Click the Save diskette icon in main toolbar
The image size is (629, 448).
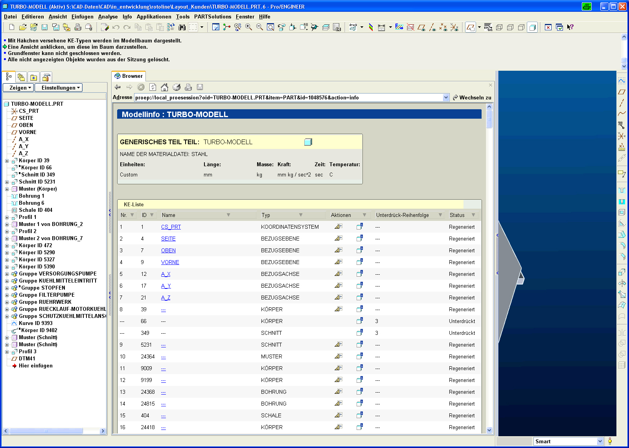click(44, 27)
